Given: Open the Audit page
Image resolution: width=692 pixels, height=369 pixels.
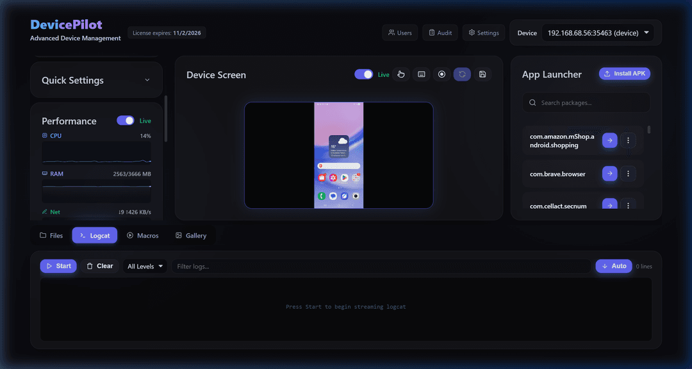Looking at the screenshot, I should click(440, 33).
